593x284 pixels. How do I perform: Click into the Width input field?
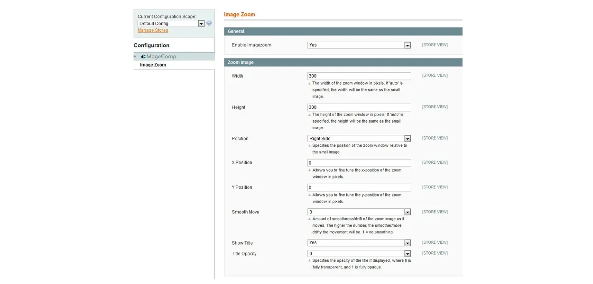(359, 76)
